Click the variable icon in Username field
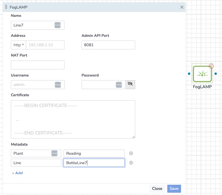222x195 pixels. 58,85
